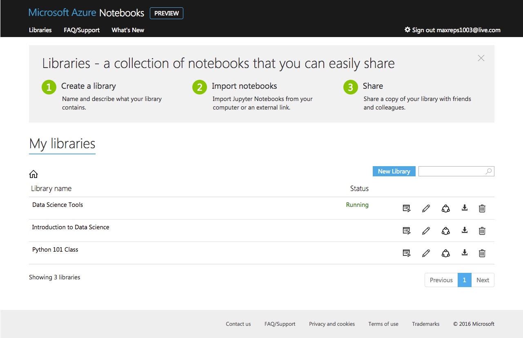This screenshot has height=338, width=523.
Task: Edit the Introduction to Data Science library
Action: coord(426,231)
